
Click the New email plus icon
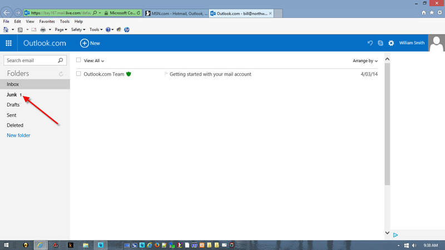point(85,43)
